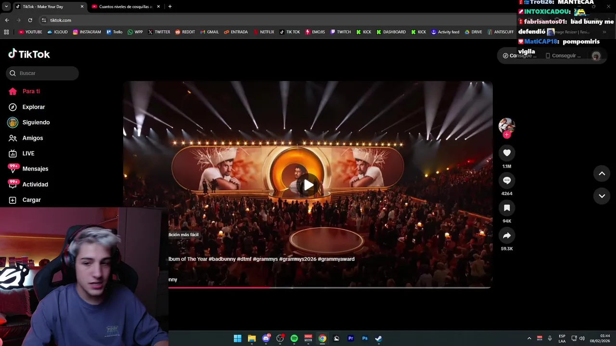Click the #badbunny hashtag
Screen dimensions: 616x346
[222, 259]
